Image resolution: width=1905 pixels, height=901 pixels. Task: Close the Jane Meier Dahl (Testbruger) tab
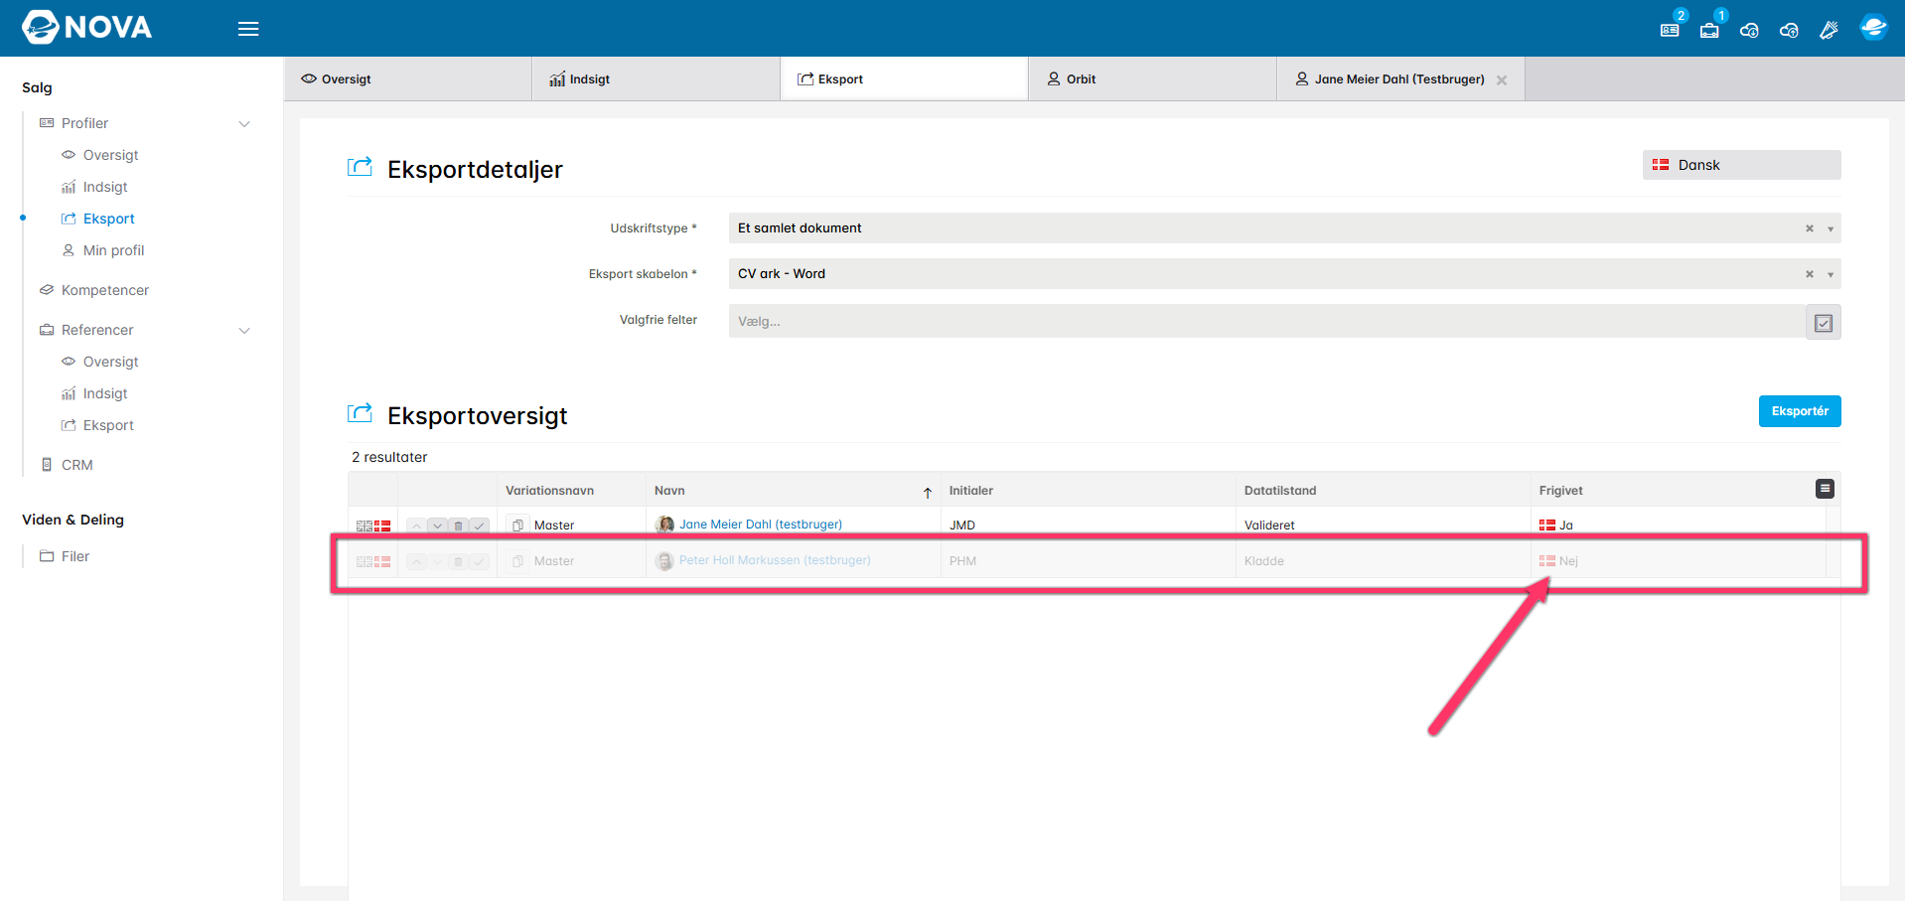[1502, 80]
